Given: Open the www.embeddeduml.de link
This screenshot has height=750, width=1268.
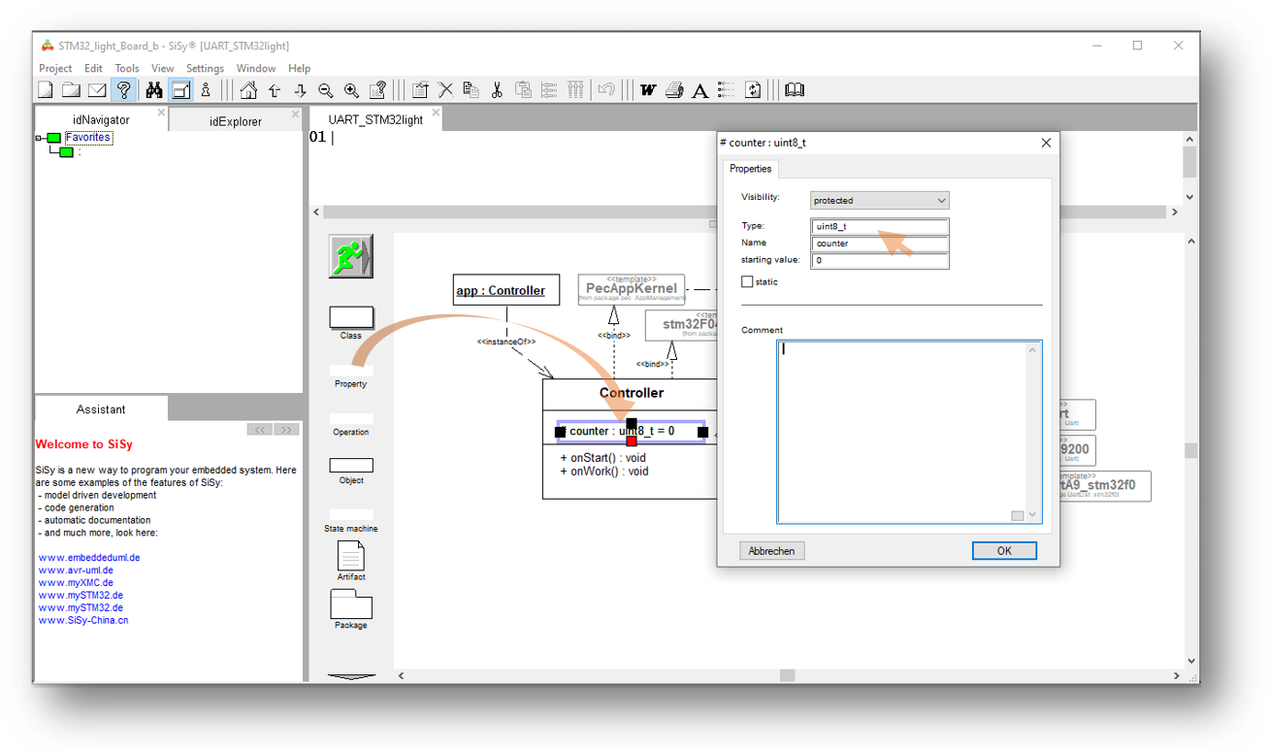Looking at the screenshot, I should [89, 558].
